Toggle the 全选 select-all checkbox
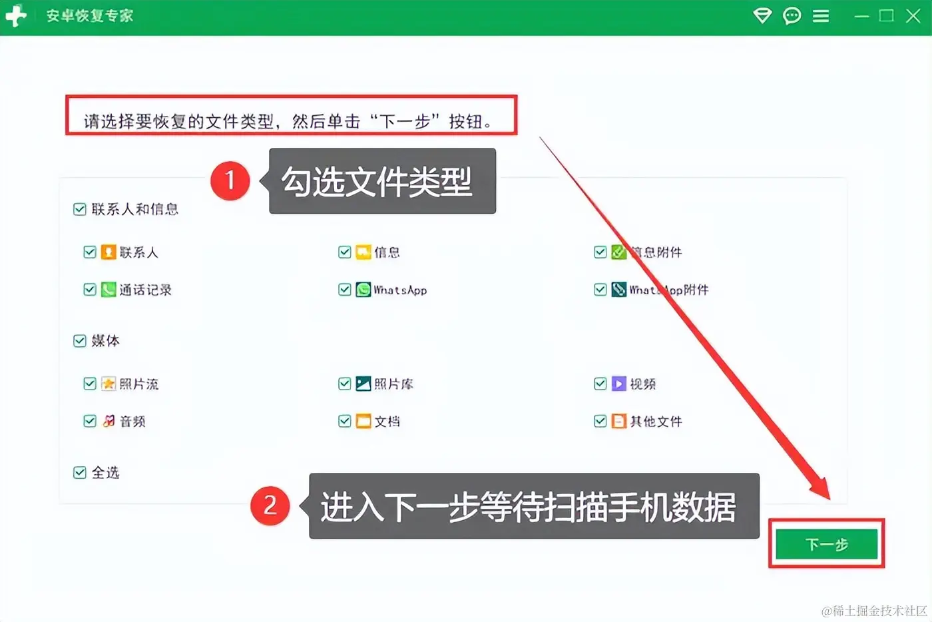The width and height of the screenshot is (932, 622). 80,473
